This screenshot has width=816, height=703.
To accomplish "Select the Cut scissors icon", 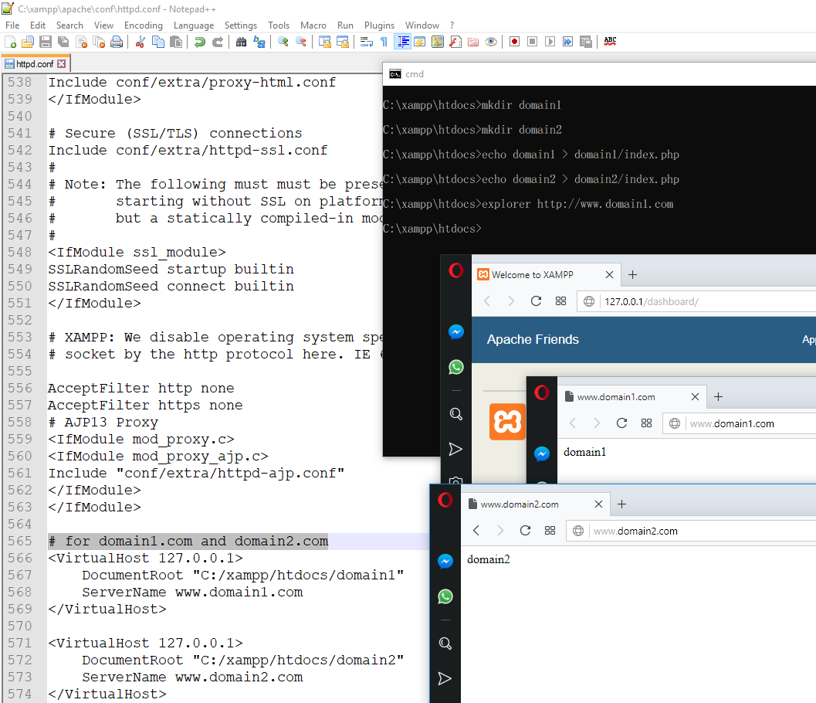I will 140,42.
